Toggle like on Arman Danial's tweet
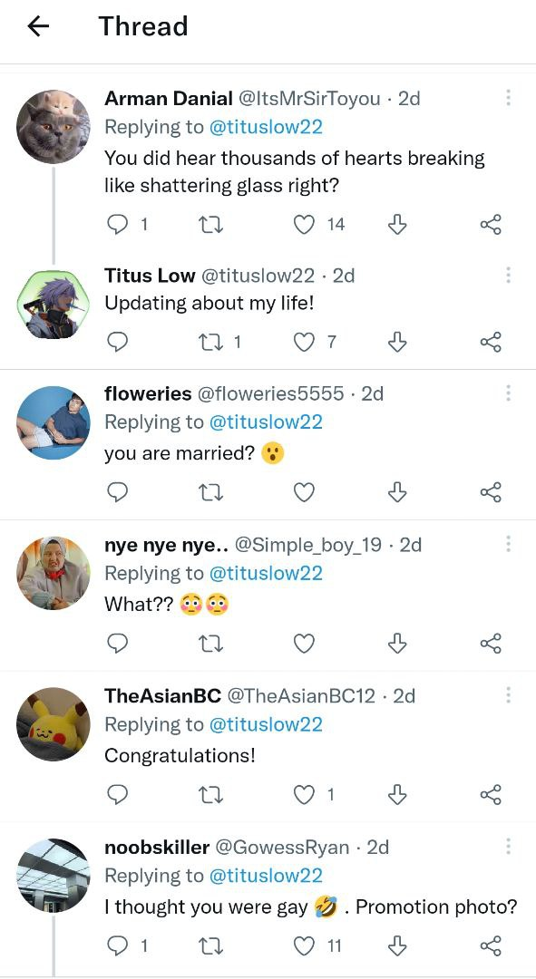 pyautogui.click(x=304, y=224)
